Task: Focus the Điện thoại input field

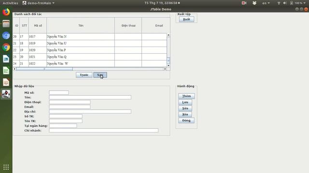Action: (x=70, y=102)
